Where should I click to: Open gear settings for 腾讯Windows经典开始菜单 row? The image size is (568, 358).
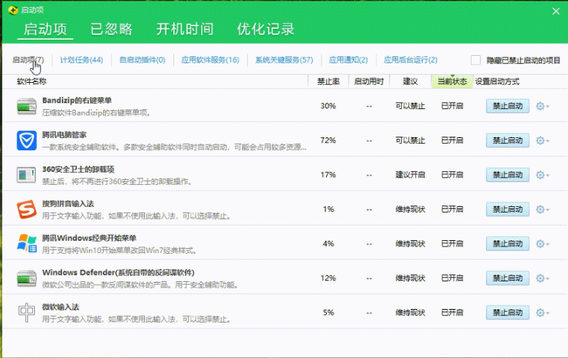click(x=543, y=244)
